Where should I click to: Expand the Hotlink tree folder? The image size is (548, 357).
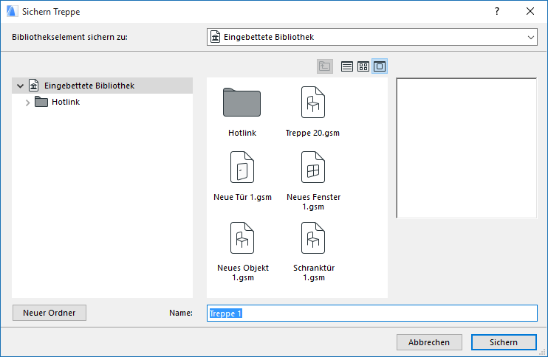pos(27,103)
